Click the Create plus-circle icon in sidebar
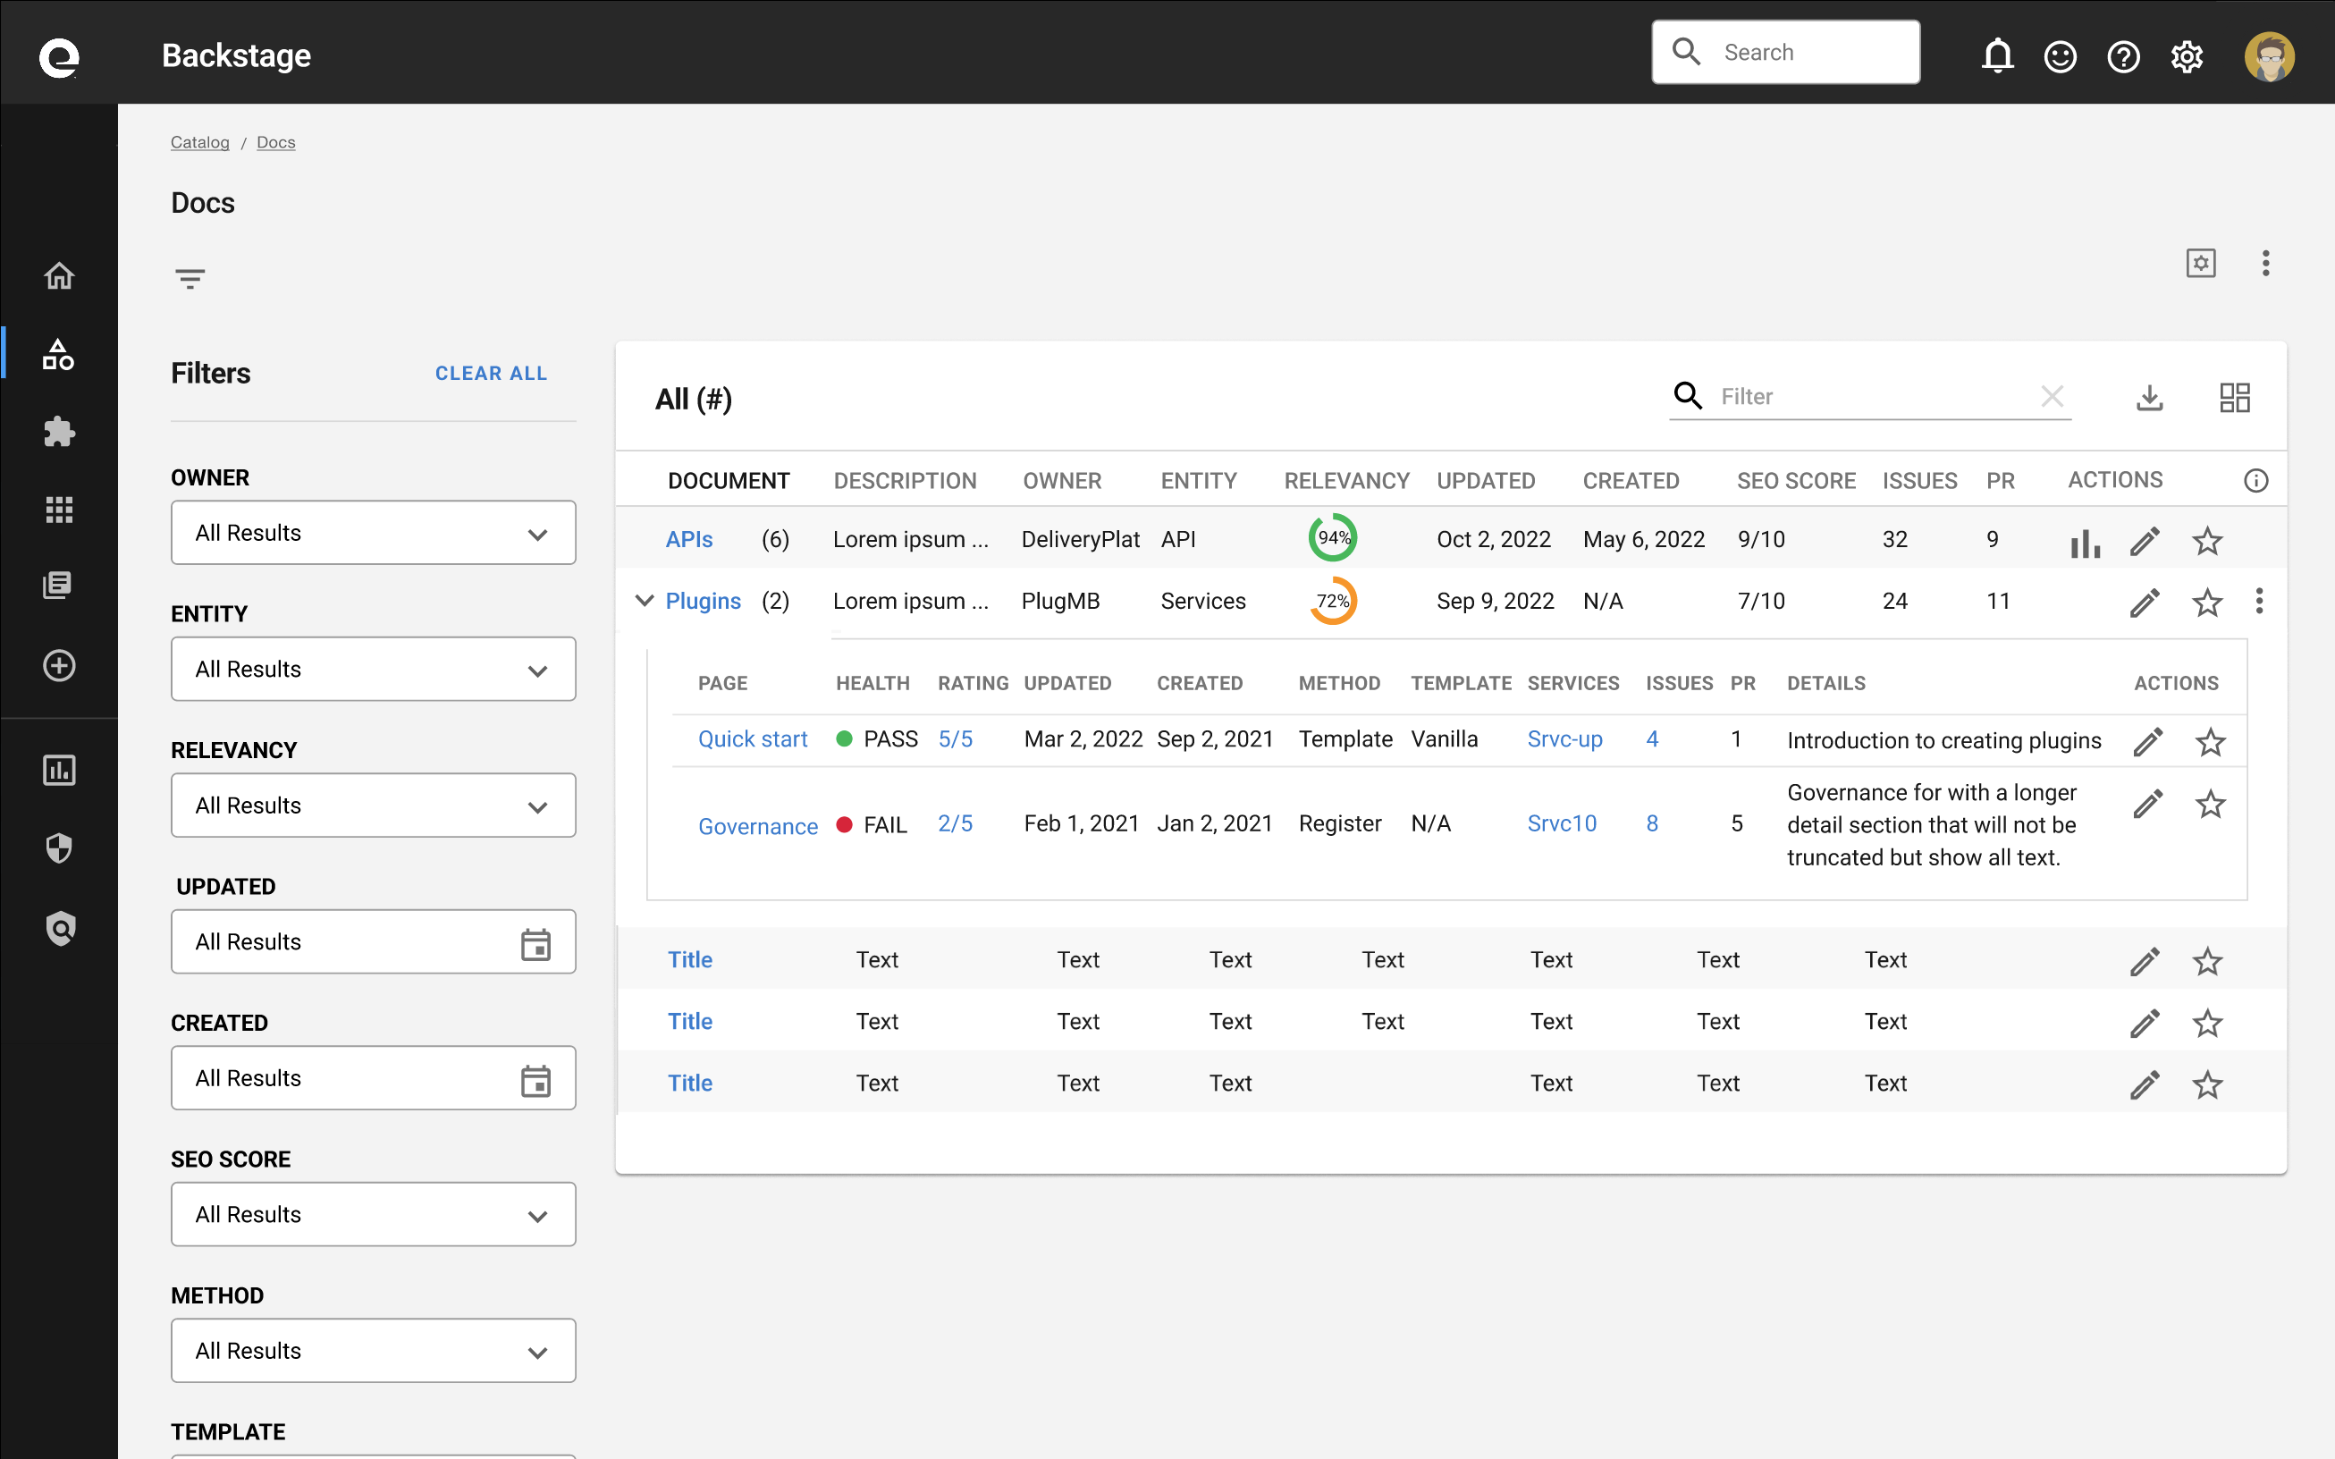Screen dimensions: 2335x1459 click(x=59, y=666)
